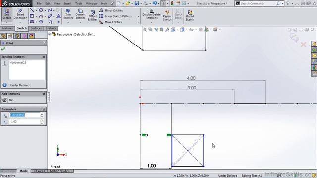
Task: Select the Ellipse sketch tool
Action: click(50, 16)
